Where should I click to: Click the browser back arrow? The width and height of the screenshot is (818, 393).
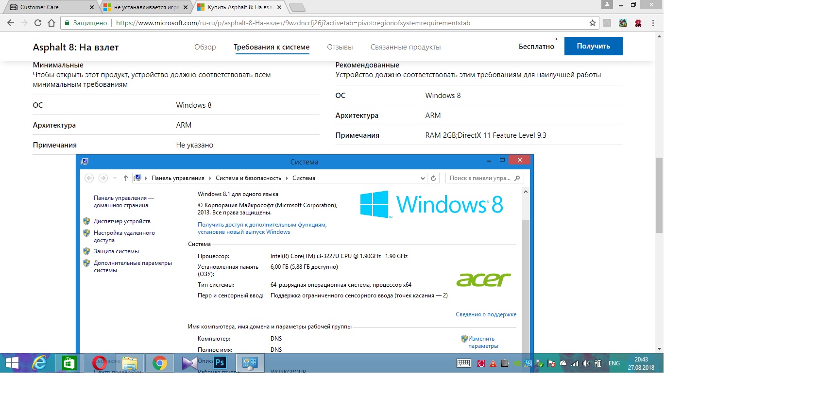[11, 23]
